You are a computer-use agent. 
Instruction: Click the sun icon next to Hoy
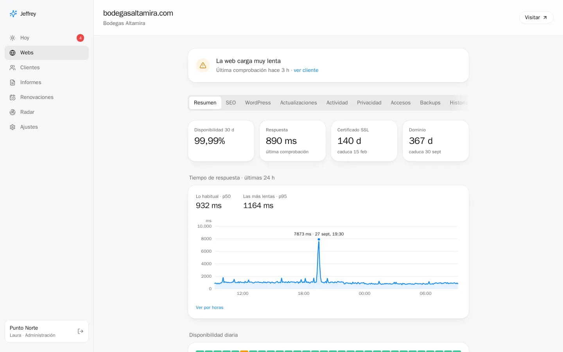(13, 38)
